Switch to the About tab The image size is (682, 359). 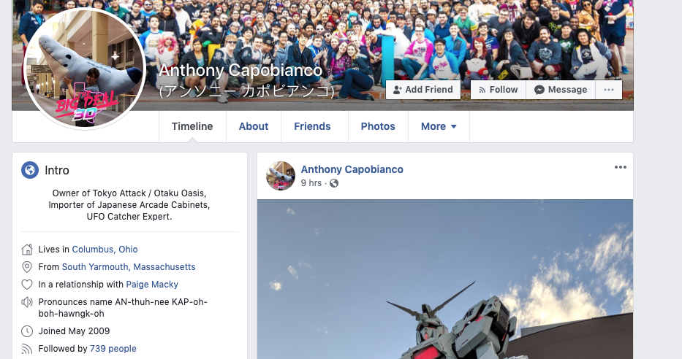coord(254,126)
